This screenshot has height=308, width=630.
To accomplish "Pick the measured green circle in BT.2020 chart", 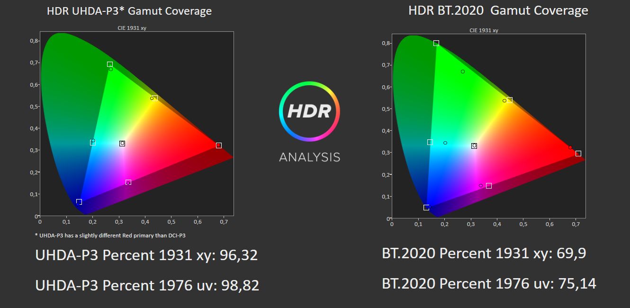I will pyautogui.click(x=463, y=72).
